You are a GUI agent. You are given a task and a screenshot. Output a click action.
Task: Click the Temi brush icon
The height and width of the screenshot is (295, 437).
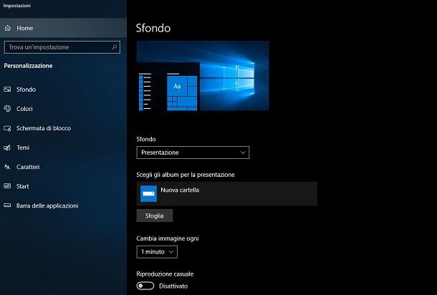(7, 147)
